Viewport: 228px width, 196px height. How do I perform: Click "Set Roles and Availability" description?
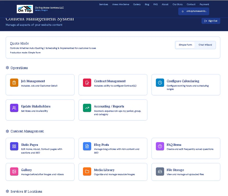[35, 111]
